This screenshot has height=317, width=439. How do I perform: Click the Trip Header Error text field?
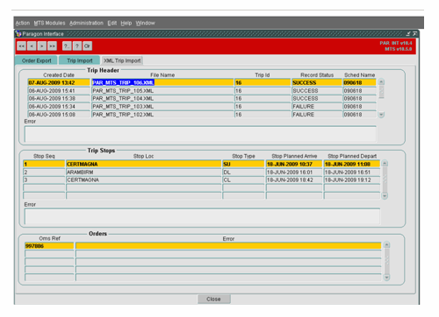coord(200,134)
